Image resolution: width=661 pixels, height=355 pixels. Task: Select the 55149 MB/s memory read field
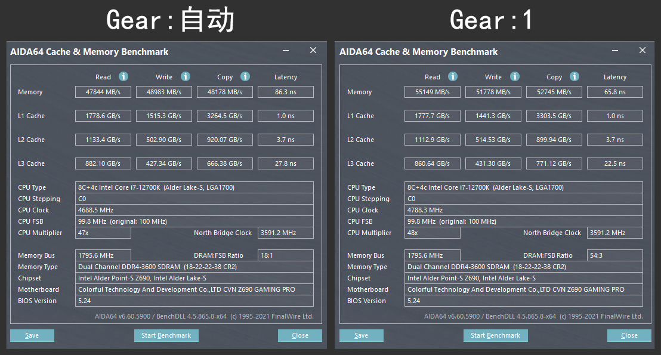point(433,92)
